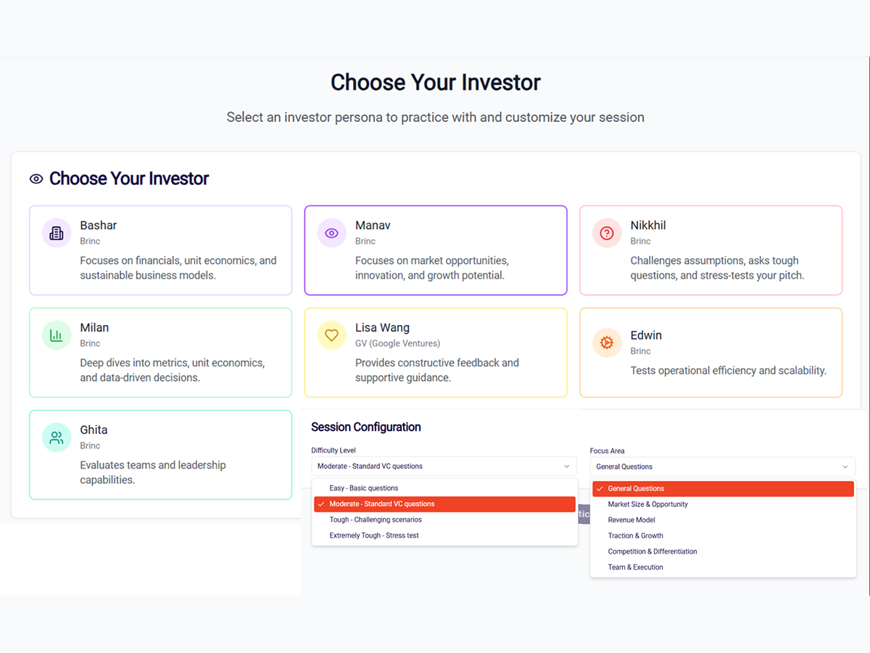The image size is (870, 653).
Task: Select the Ghita investor card
Action: 160,455
